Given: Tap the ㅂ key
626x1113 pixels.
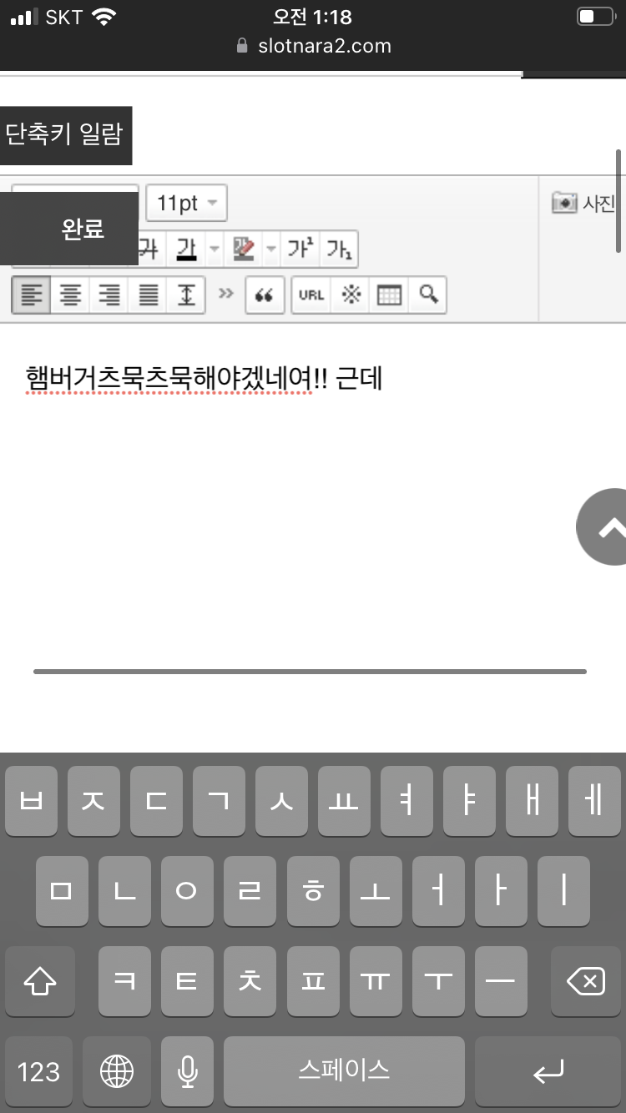Looking at the screenshot, I should (x=31, y=801).
